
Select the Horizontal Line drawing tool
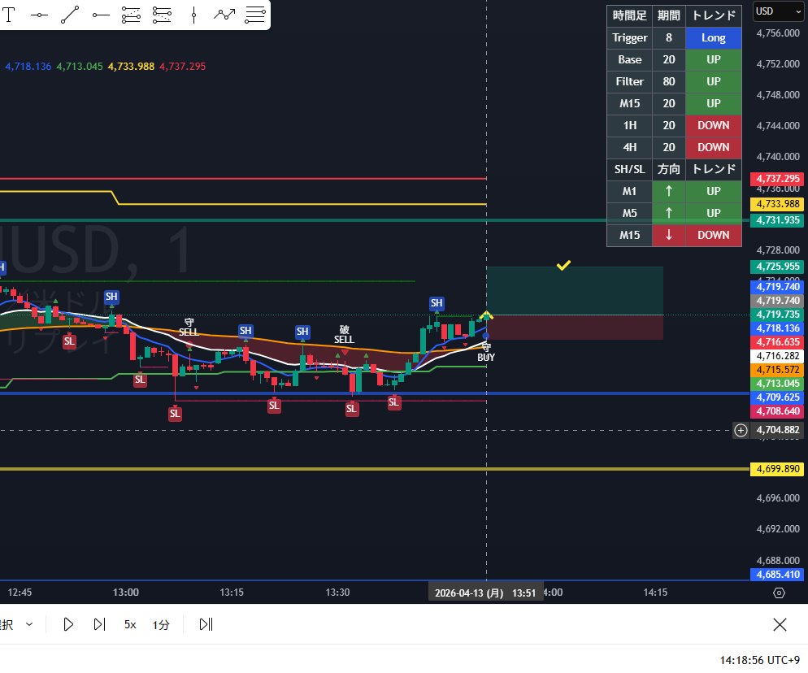tap(39, 15)
